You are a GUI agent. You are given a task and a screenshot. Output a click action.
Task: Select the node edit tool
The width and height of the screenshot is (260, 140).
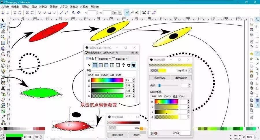point(3,26)
